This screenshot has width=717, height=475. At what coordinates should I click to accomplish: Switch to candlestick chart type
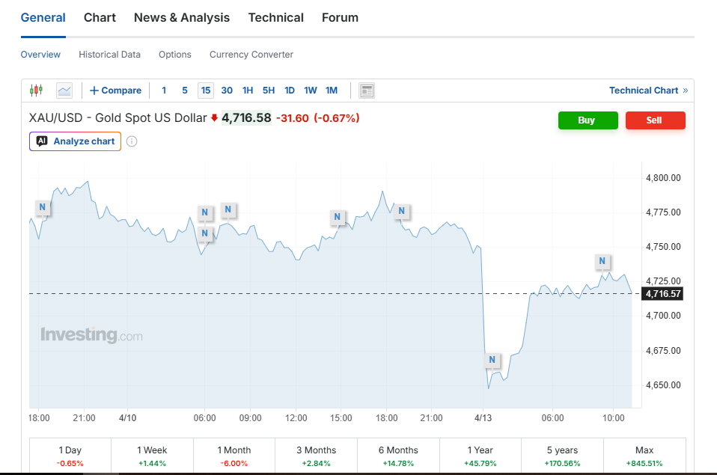[36, 91]
